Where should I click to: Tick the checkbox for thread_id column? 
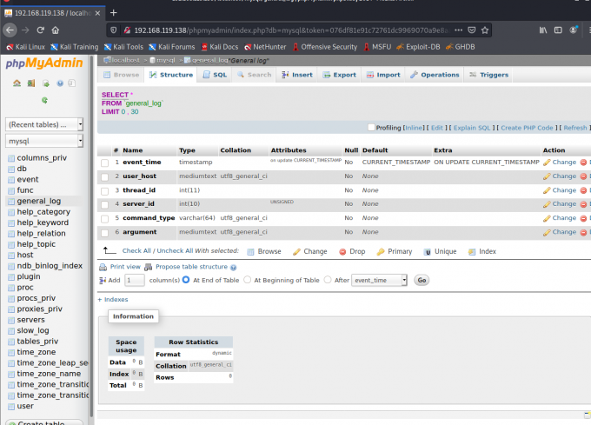[x=105, y=191]
